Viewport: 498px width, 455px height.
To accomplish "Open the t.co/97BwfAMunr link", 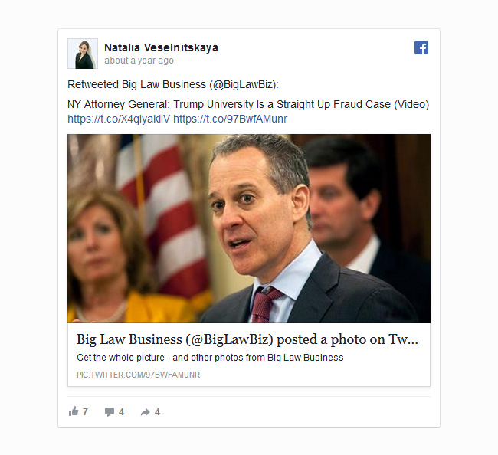I will [x=231, y=119].
